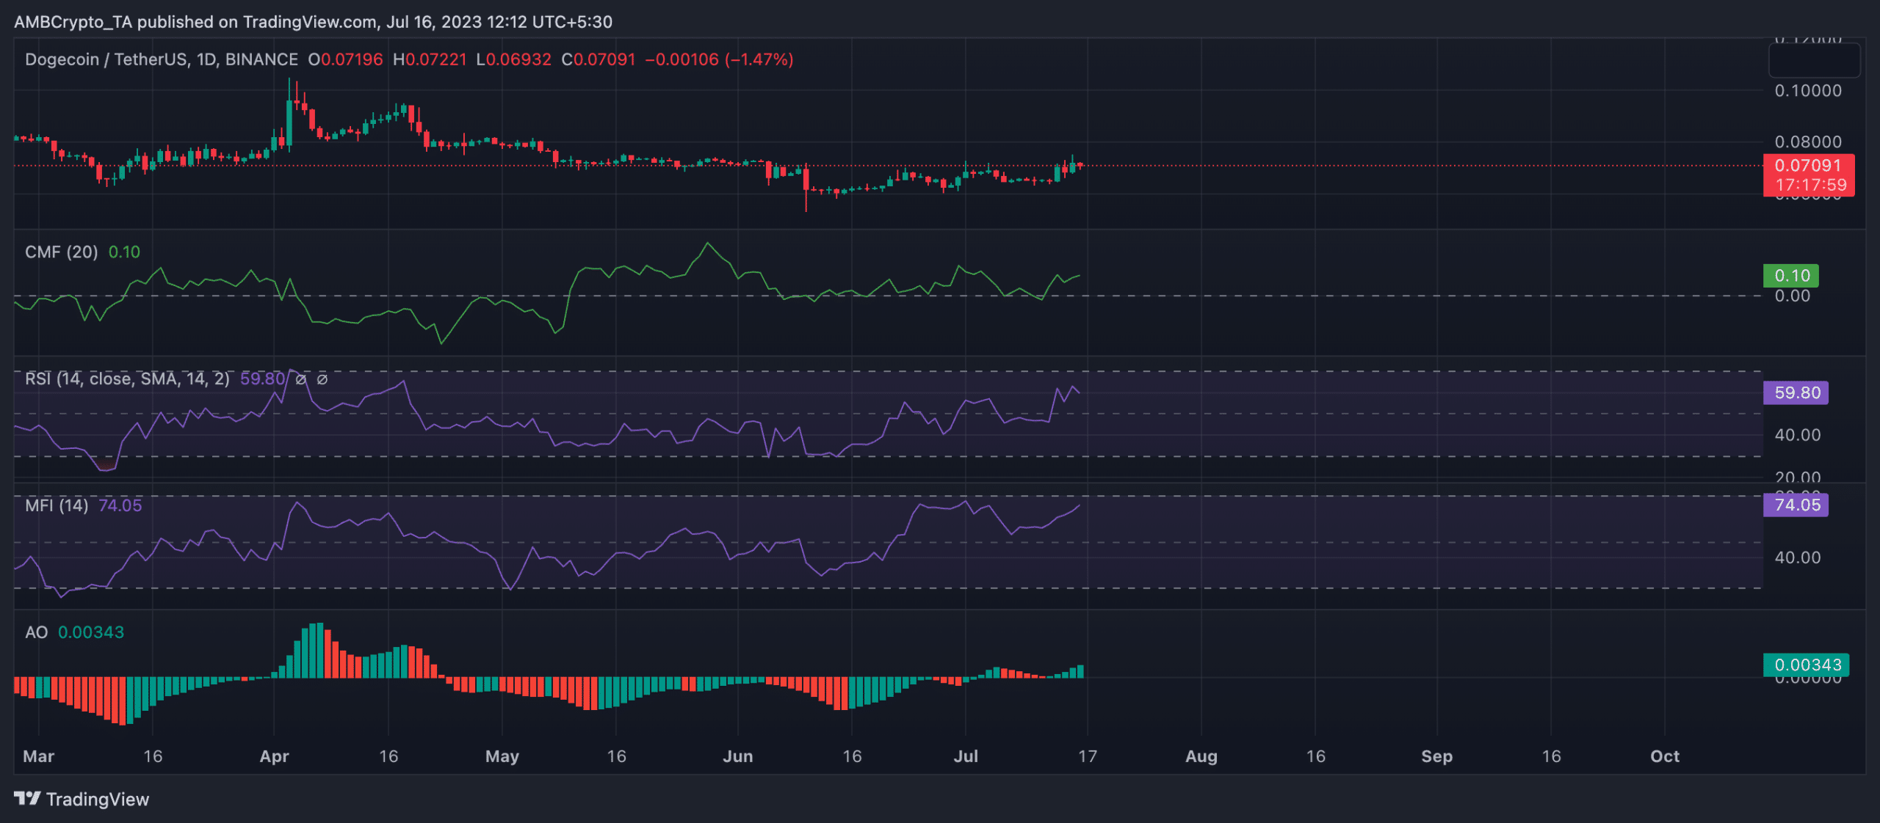This screenshot has height=823, width=1880.
Task: Click the first ø symbol beside RSI value
Action: pos(300,379)
